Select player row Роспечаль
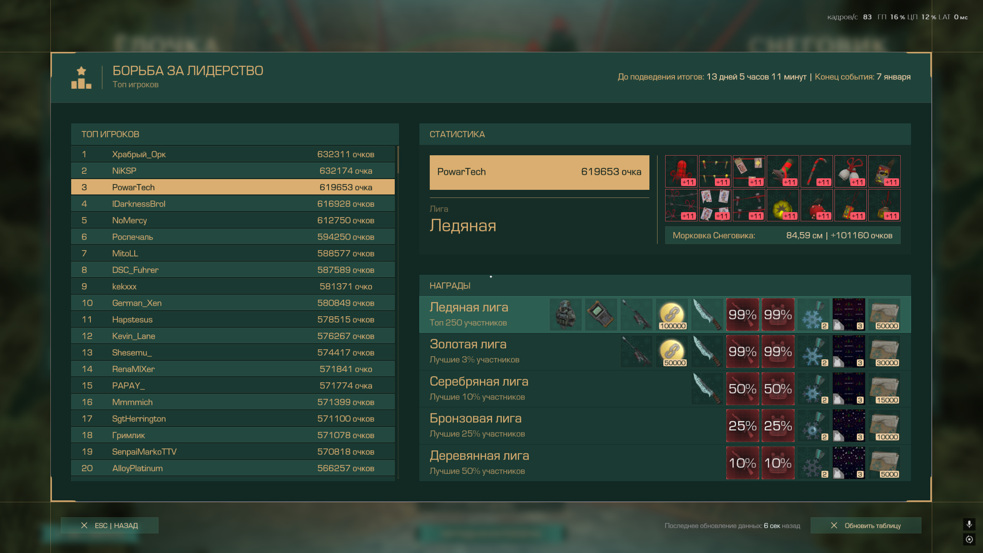 (x=233, y=237)
